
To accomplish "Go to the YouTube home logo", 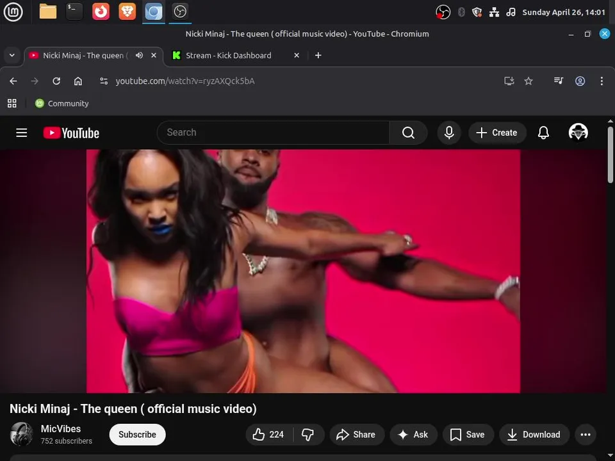I will 71,133.
